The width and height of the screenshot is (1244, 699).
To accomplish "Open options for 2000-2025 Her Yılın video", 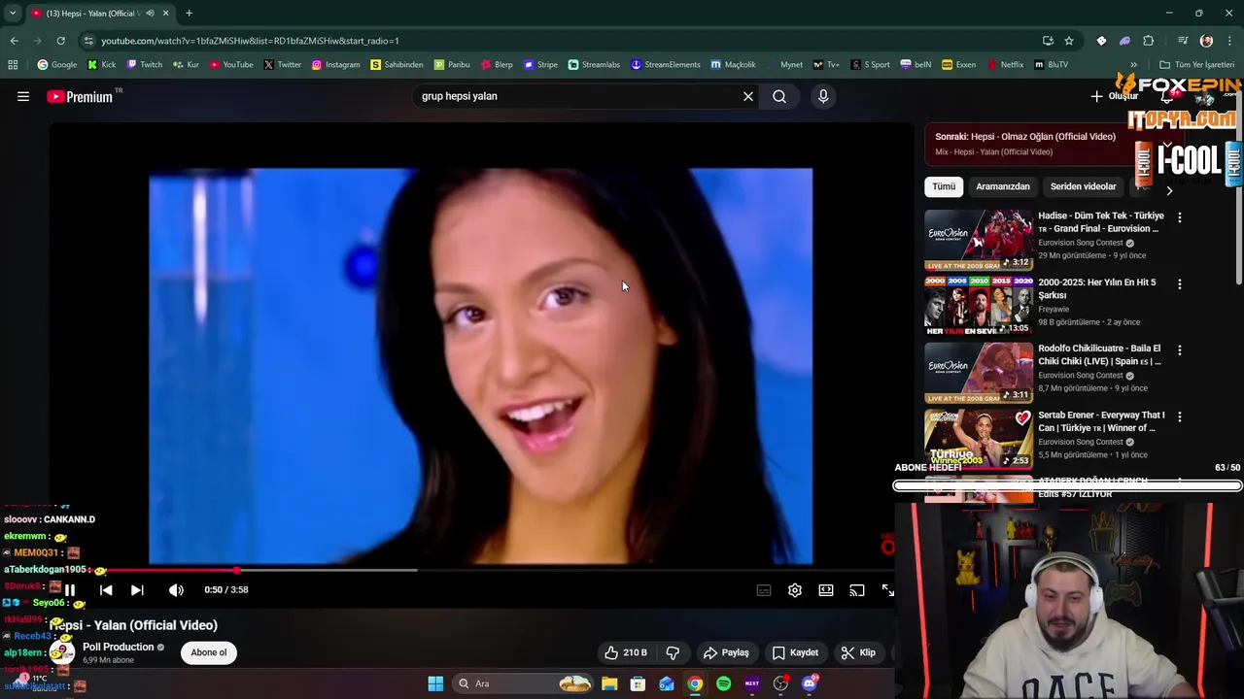I will 1180,284.
